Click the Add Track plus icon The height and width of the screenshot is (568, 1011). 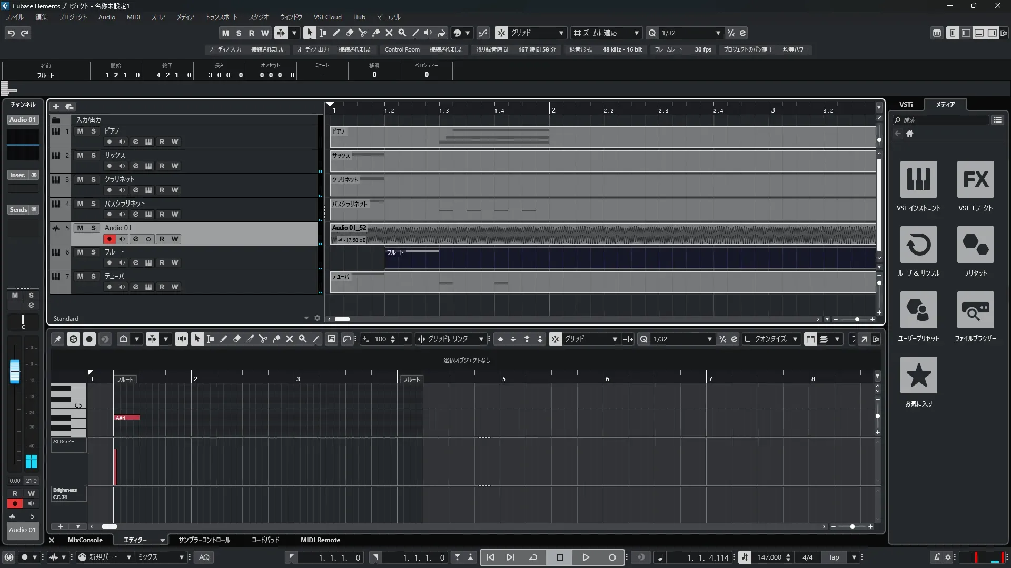(x=56, y=107)
